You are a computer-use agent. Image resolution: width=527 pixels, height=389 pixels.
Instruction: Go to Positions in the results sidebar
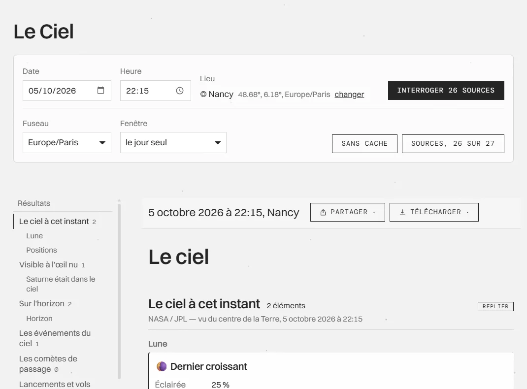(42, 250)
